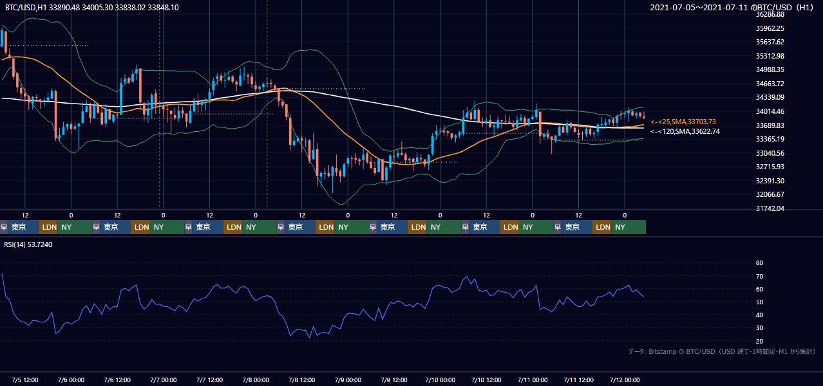Screen dimensions: 823x386
Task: Click price axis value 35962.25
Action: tap(770, 28)
